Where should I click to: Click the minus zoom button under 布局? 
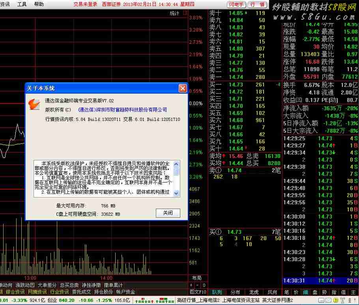coord(197,285)
